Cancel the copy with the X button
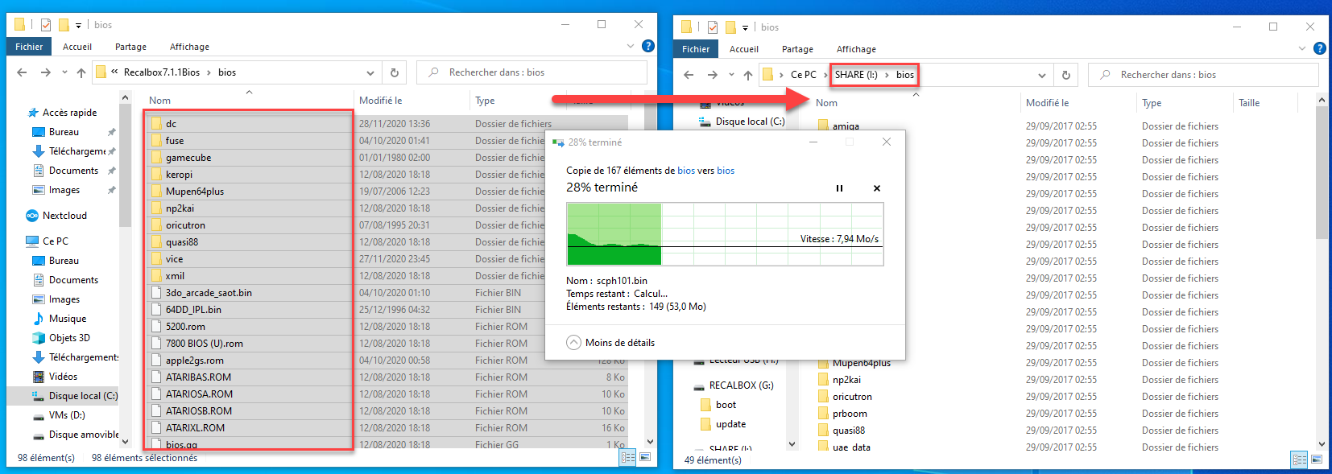1332x474 pixels. click(877, 188)
